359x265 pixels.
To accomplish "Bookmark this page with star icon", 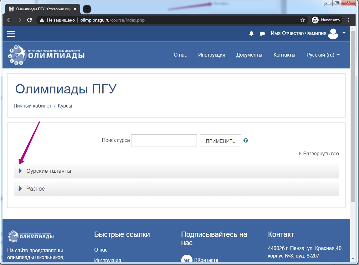I will click(x=302, y=20).
